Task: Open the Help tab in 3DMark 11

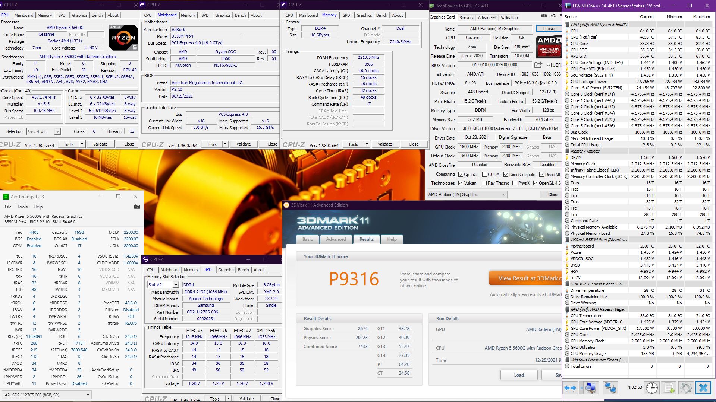Action: [392, 239]
